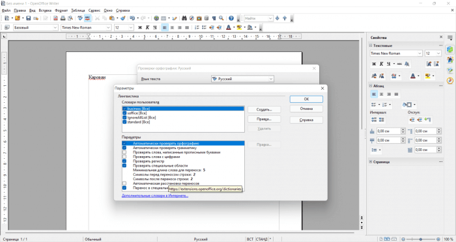Screen dimensions: 456x242
Task: Open Find & Replace binoculars icon
Action: point(184,18)
